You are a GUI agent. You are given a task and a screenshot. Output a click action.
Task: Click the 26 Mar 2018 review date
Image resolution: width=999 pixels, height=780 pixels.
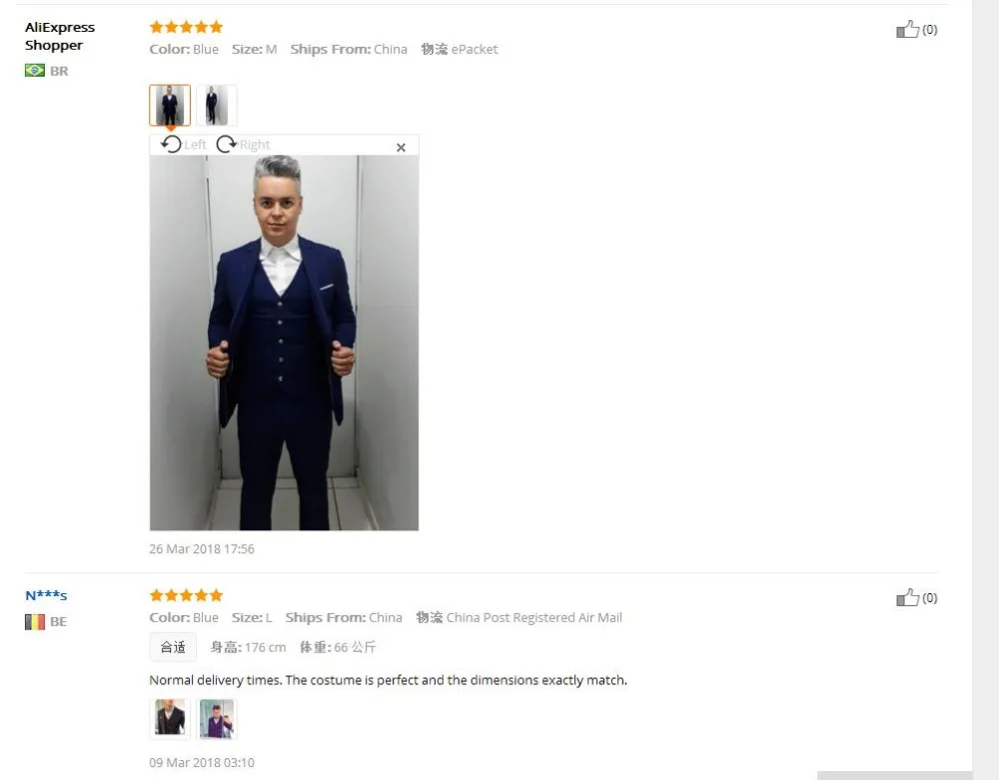click(x=202, y=549)
